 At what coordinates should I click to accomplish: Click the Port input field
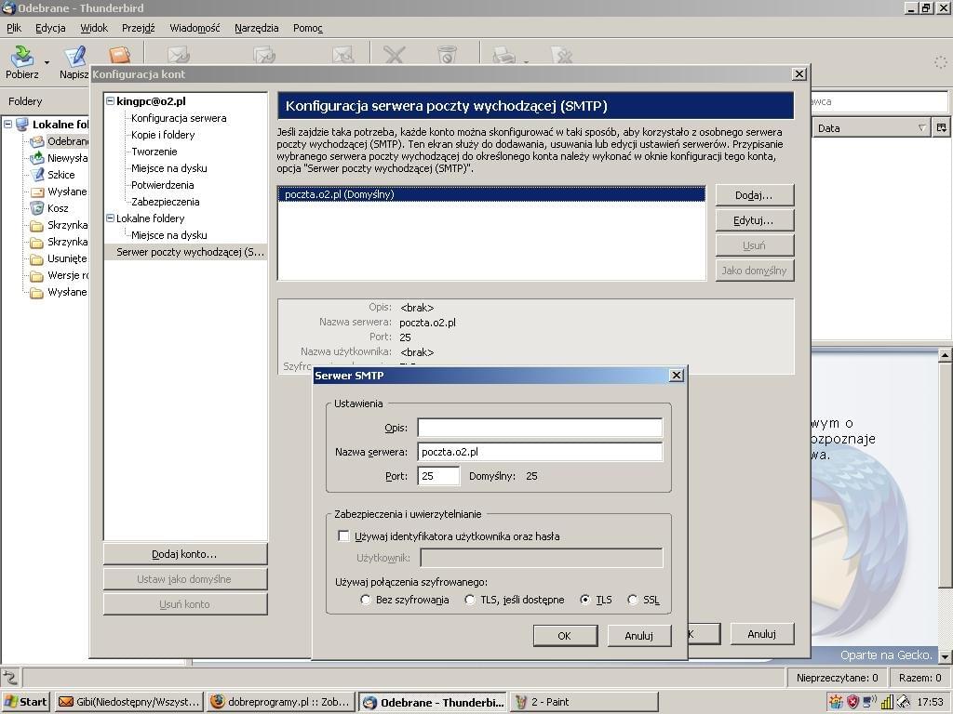438,476
